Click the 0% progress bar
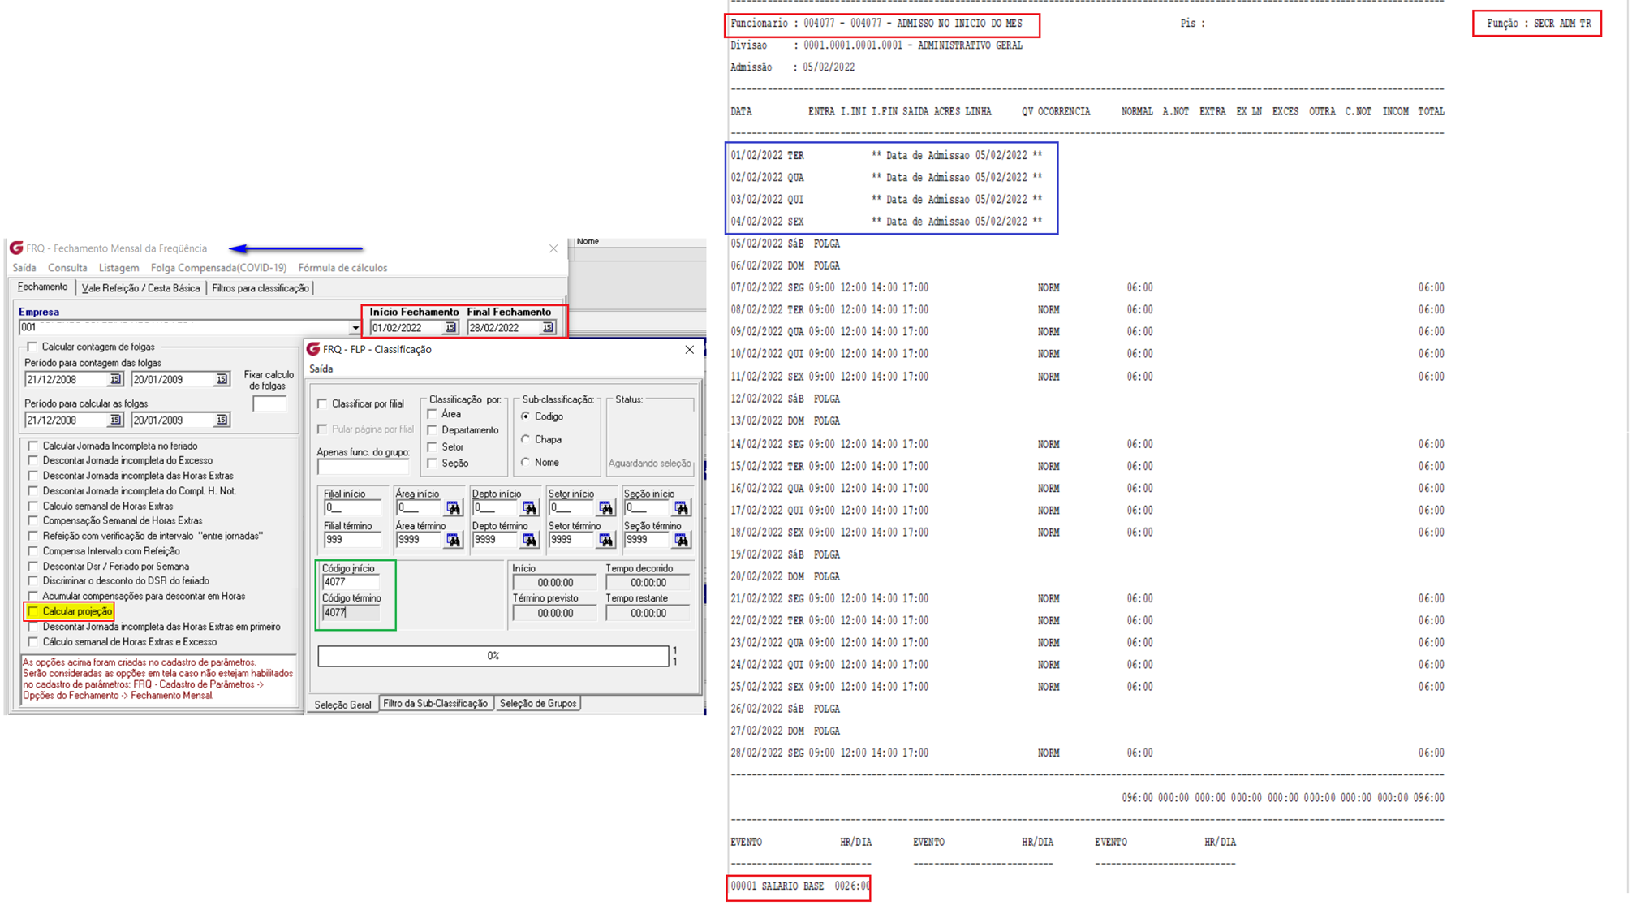This screenshot has width=1632, height=910. (x=493, y=656)
